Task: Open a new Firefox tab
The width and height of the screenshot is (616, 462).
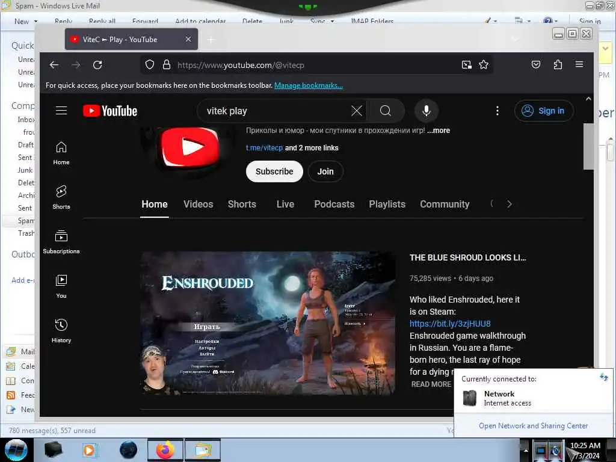Action: click(211, 40)
